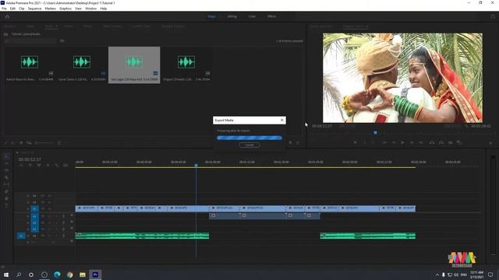Click Go to In in Program monitor
This screenshot has height=280, width=499.
click(384, 143)
